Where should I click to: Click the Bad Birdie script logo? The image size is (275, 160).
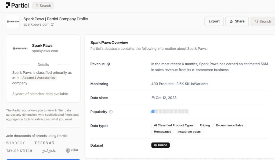tap(49, 151)
